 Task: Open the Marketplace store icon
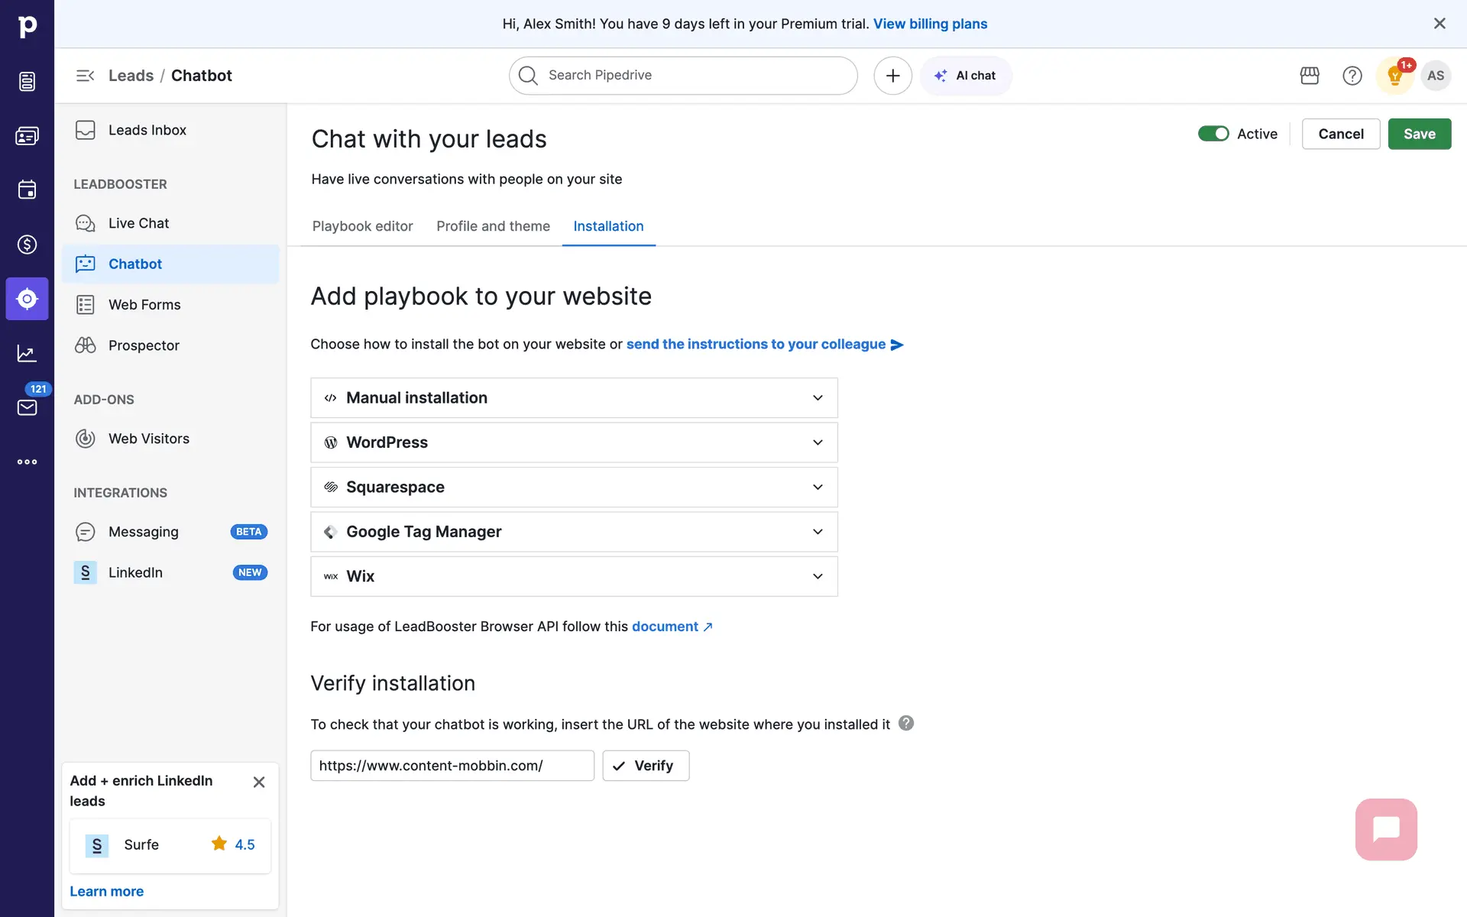click(x=1310, y=76)
